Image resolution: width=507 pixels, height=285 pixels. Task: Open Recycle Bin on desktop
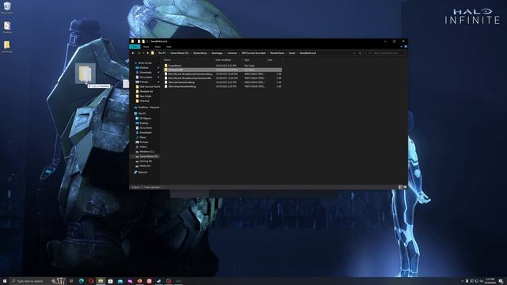coord(7,8)
